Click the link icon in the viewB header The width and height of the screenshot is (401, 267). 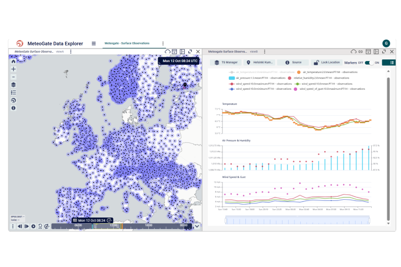click(x=360, y=52)
